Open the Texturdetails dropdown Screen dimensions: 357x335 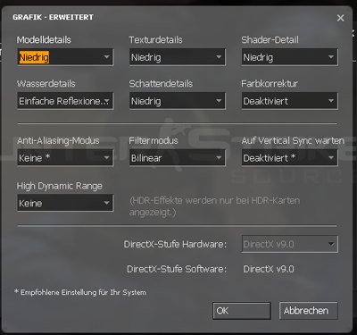coord(178,57)
